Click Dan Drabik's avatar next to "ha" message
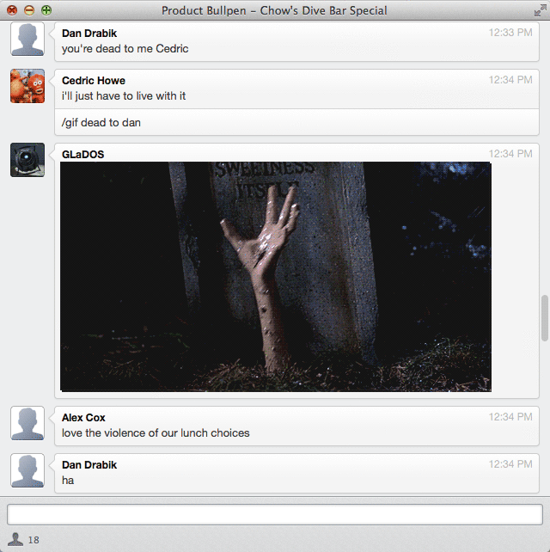 pyautogui.click(x=27, y=470)
